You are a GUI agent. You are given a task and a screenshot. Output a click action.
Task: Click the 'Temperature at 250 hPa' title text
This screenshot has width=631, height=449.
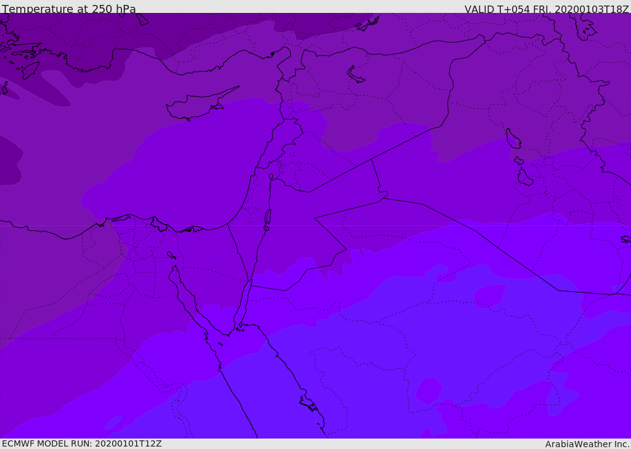click(69, 9)
